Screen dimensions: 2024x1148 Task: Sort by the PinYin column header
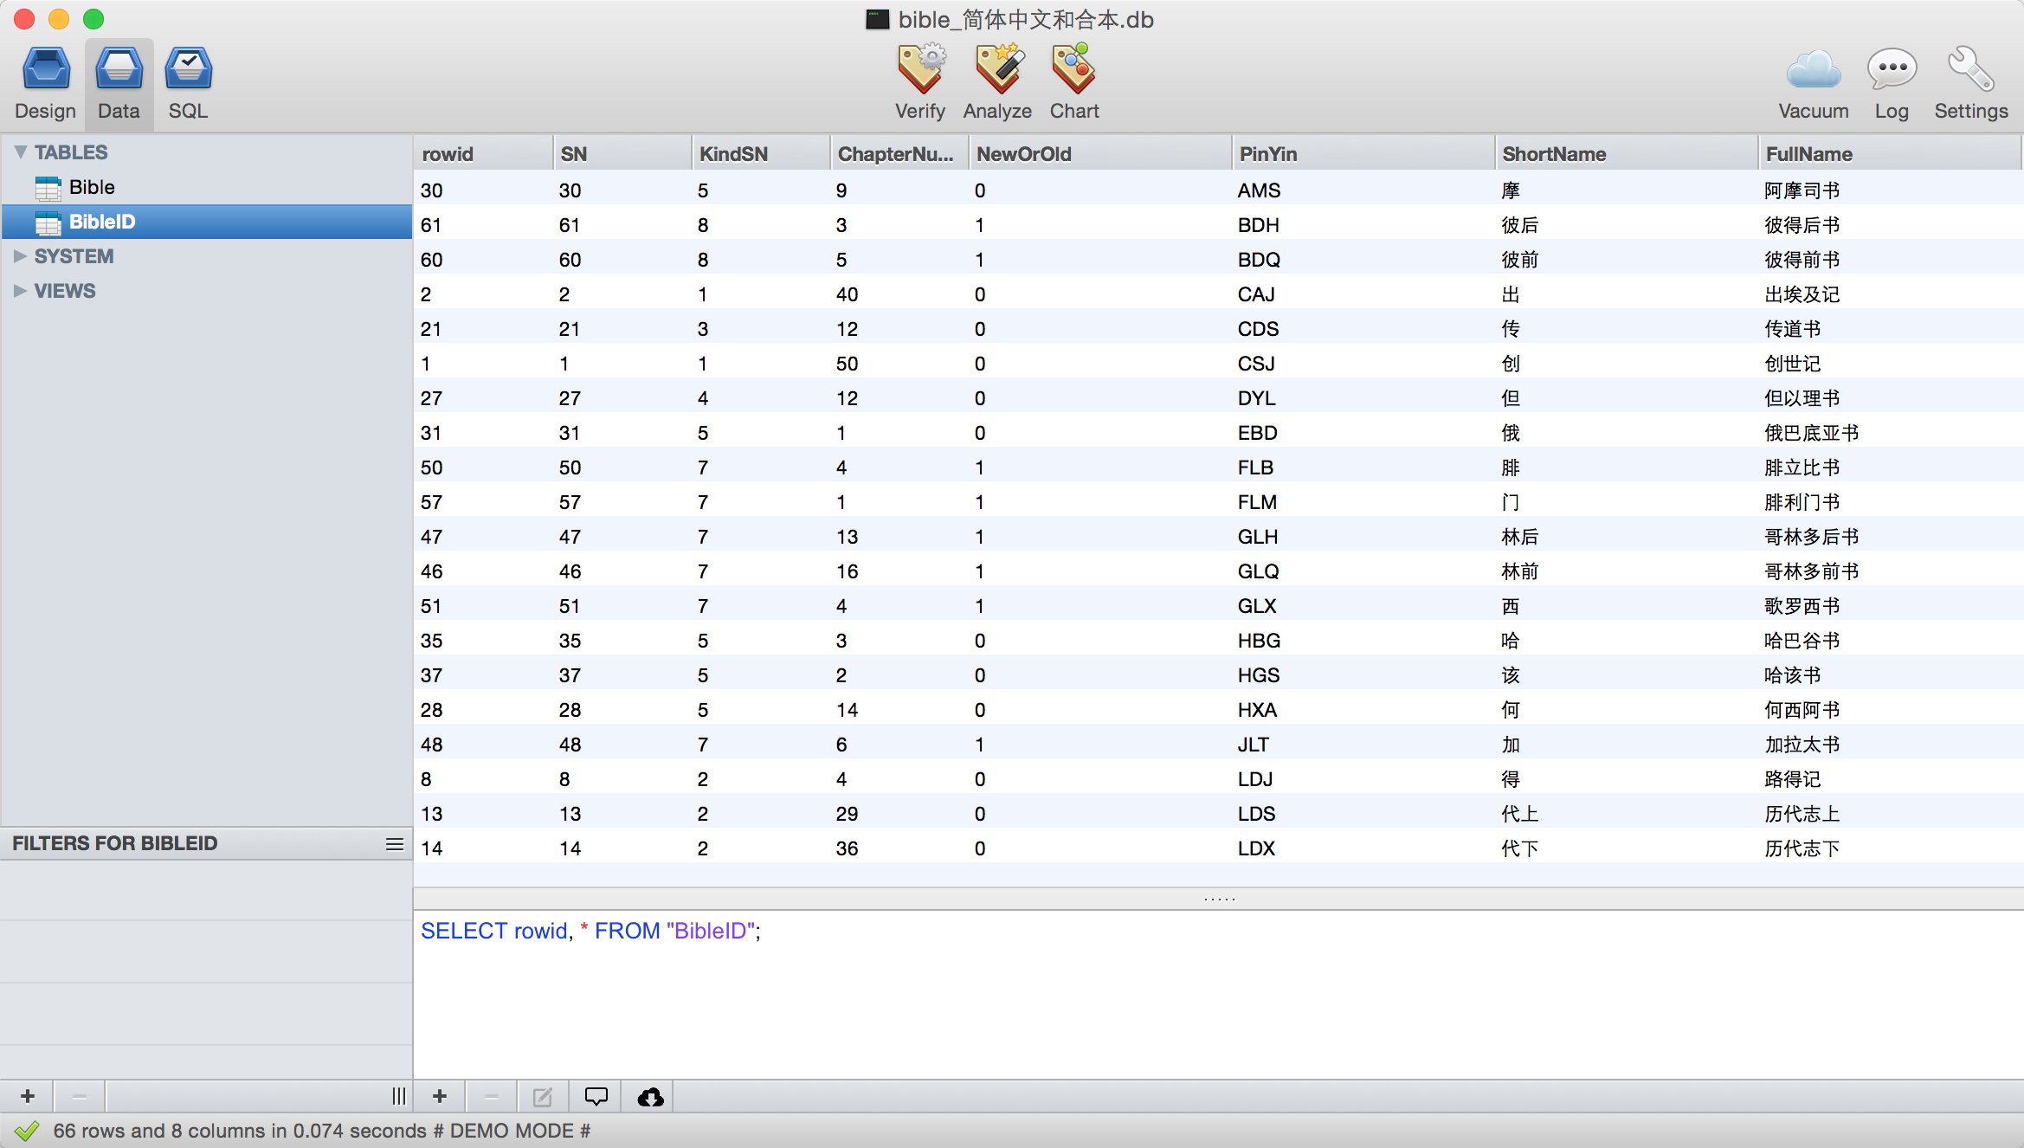1268,154
